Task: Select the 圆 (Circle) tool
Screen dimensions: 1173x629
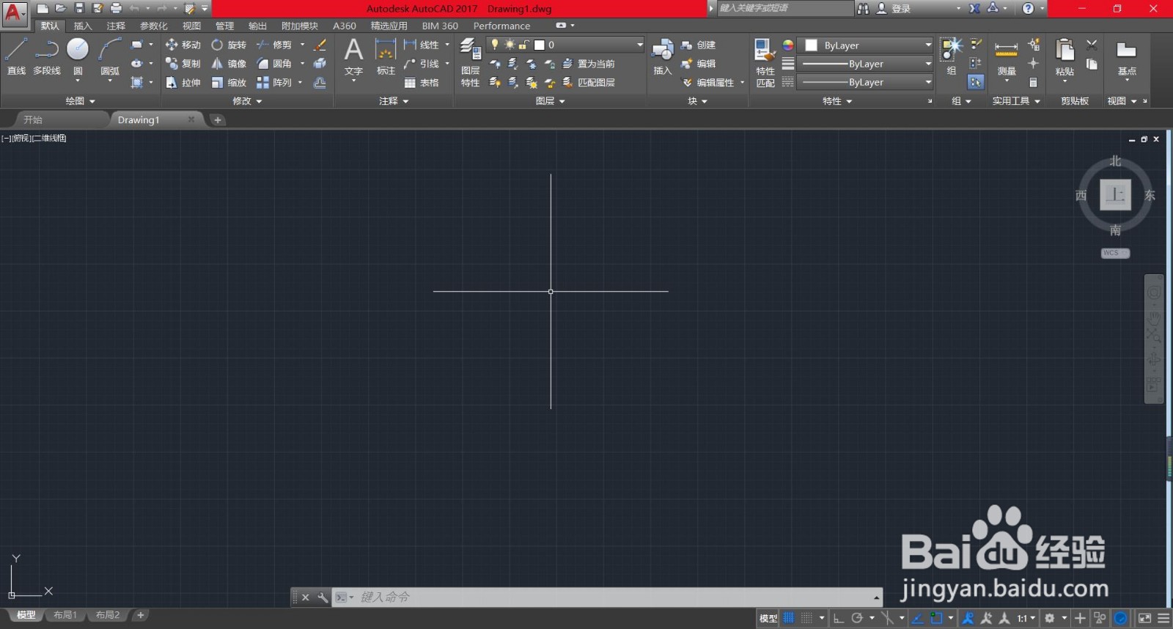Action: [78, 56]
